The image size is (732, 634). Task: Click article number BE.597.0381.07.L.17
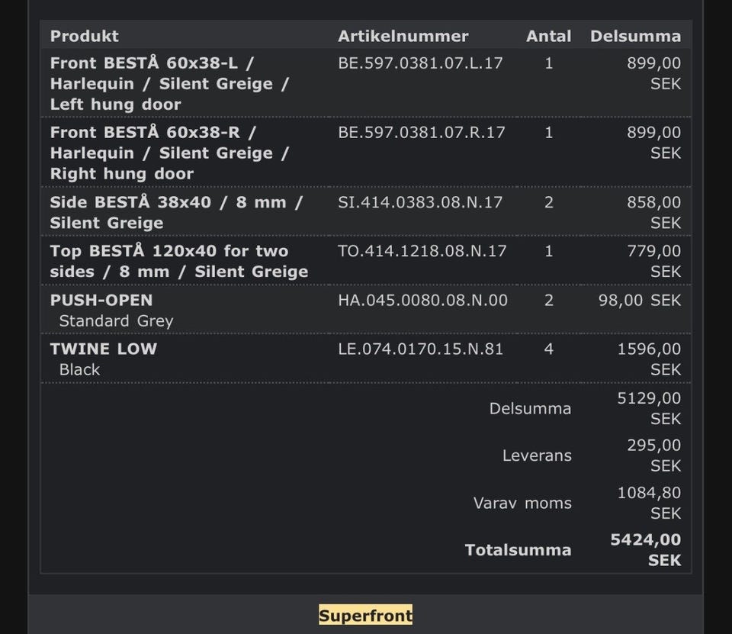tap(420, 63)
